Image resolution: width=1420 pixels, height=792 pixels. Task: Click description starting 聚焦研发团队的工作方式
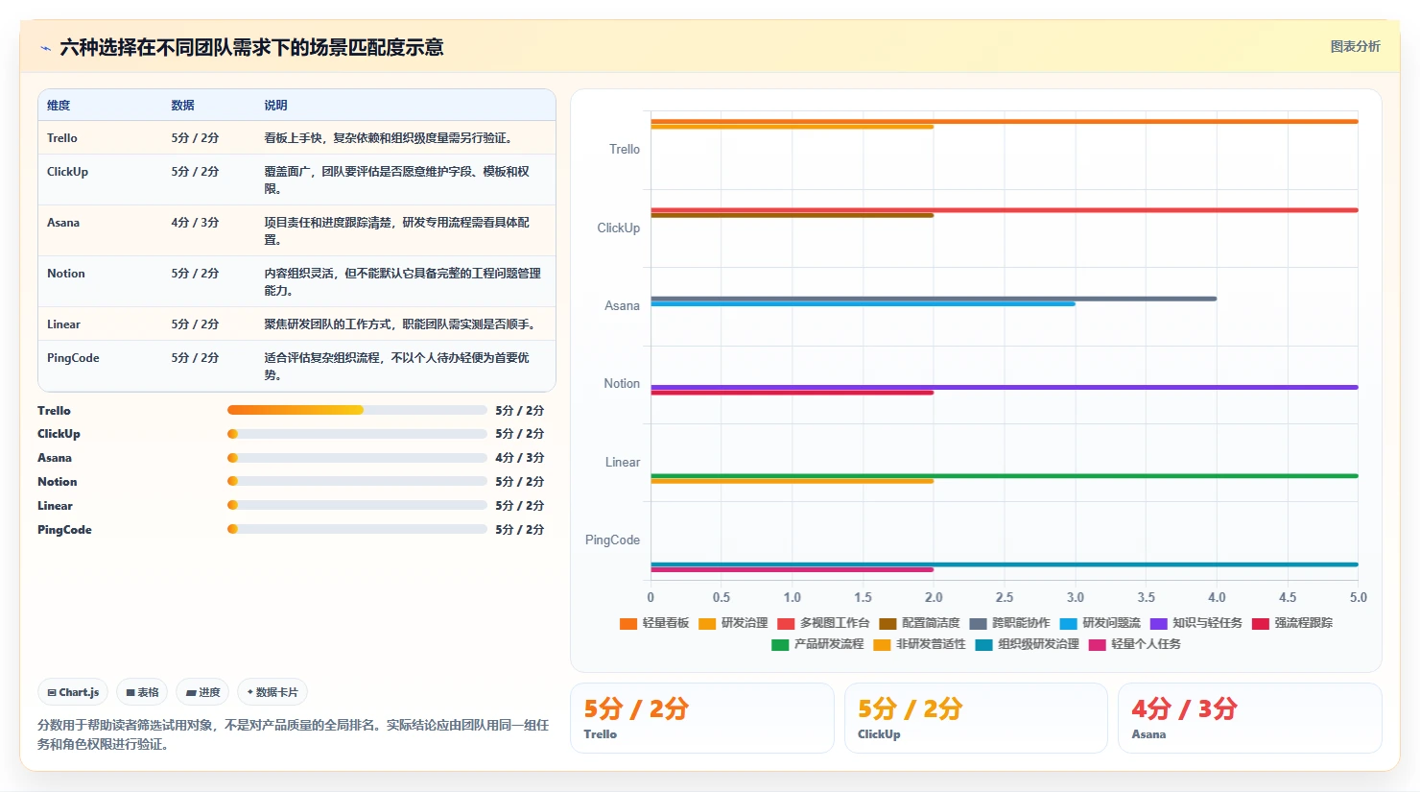tap(399, 324)
